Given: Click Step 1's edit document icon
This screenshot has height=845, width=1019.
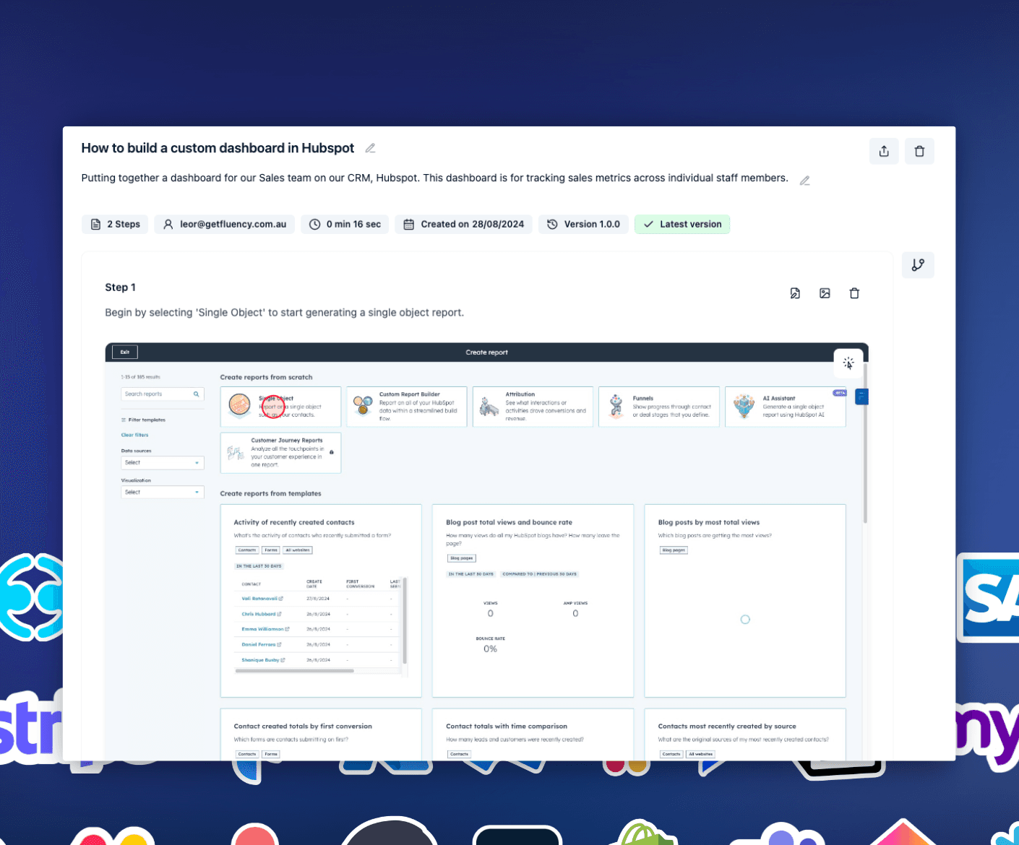Looking at the screenshot, I should [795, 293].
